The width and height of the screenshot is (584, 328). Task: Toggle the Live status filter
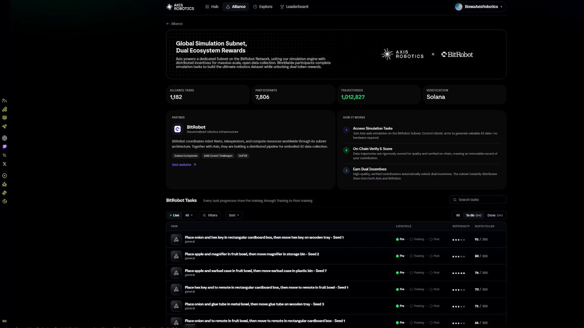point(174,215)
